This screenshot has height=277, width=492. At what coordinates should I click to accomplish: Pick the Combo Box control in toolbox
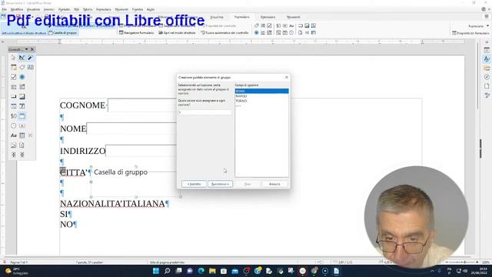(22, 87)
